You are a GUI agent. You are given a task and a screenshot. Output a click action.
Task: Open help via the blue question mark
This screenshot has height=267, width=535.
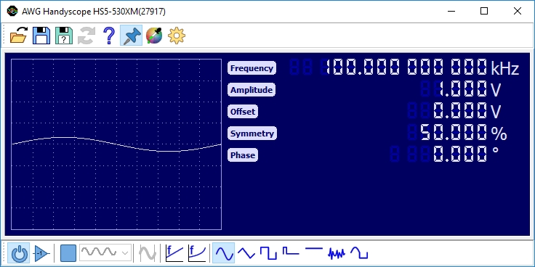click(109, 36)
